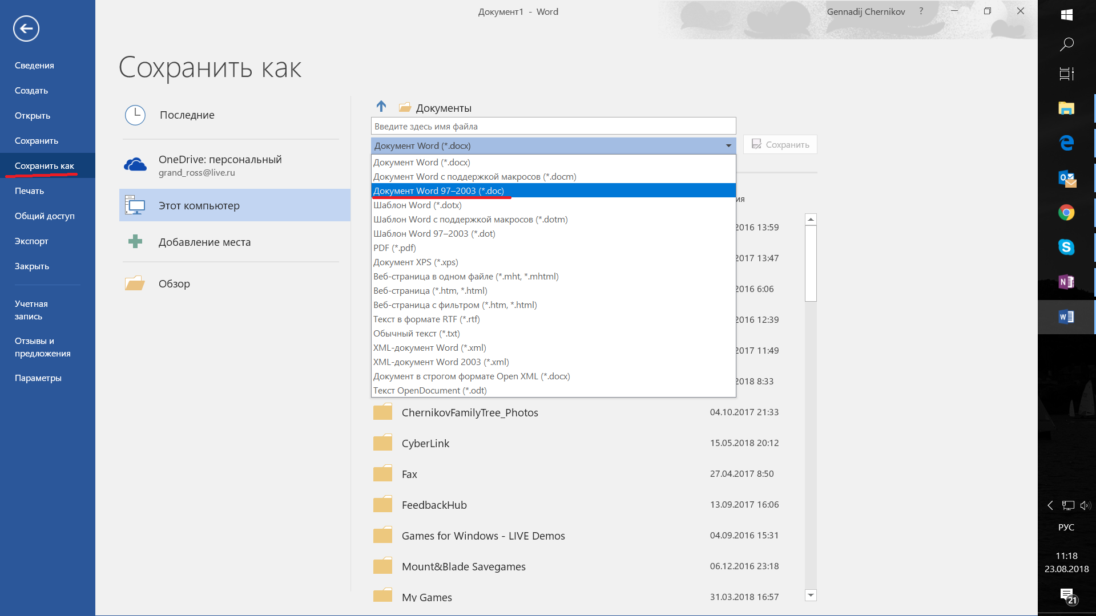Expand the hidden tray icons chevron
The width and height of the screenshot is (1096, 616).
tap(1050, 505)
